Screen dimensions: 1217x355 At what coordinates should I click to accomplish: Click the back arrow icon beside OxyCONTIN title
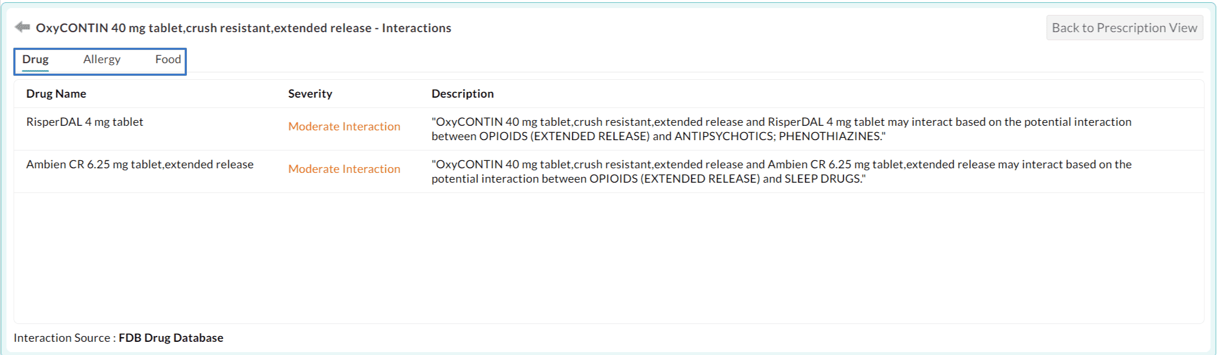click(x=22, y=27)
